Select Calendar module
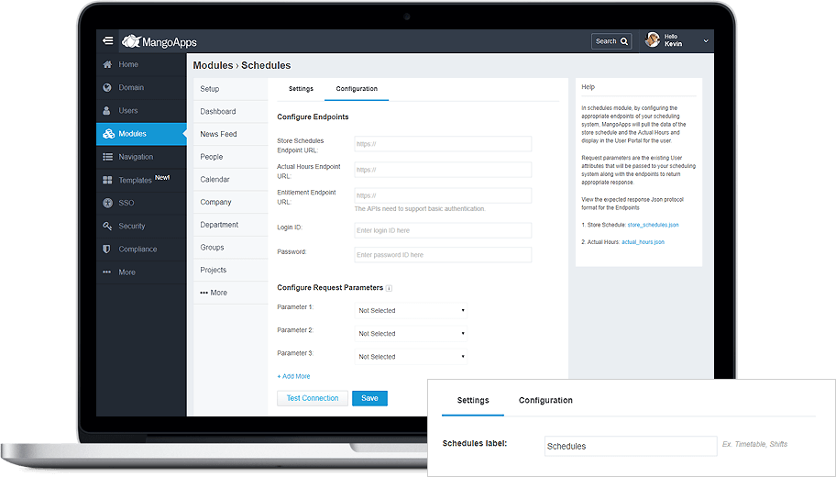The image size is (836, 477). click(230, 179)
